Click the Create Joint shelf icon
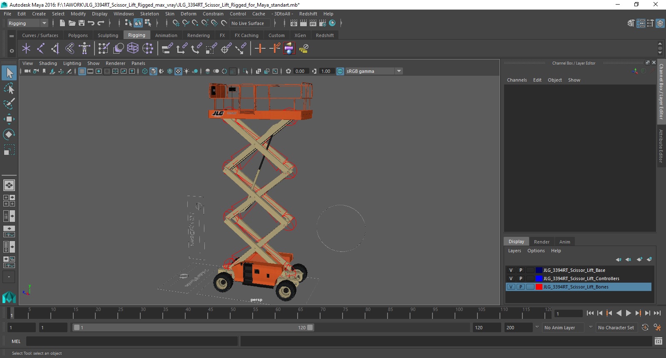666x358 pixels. pyautogui.click(x=41, y=49)
